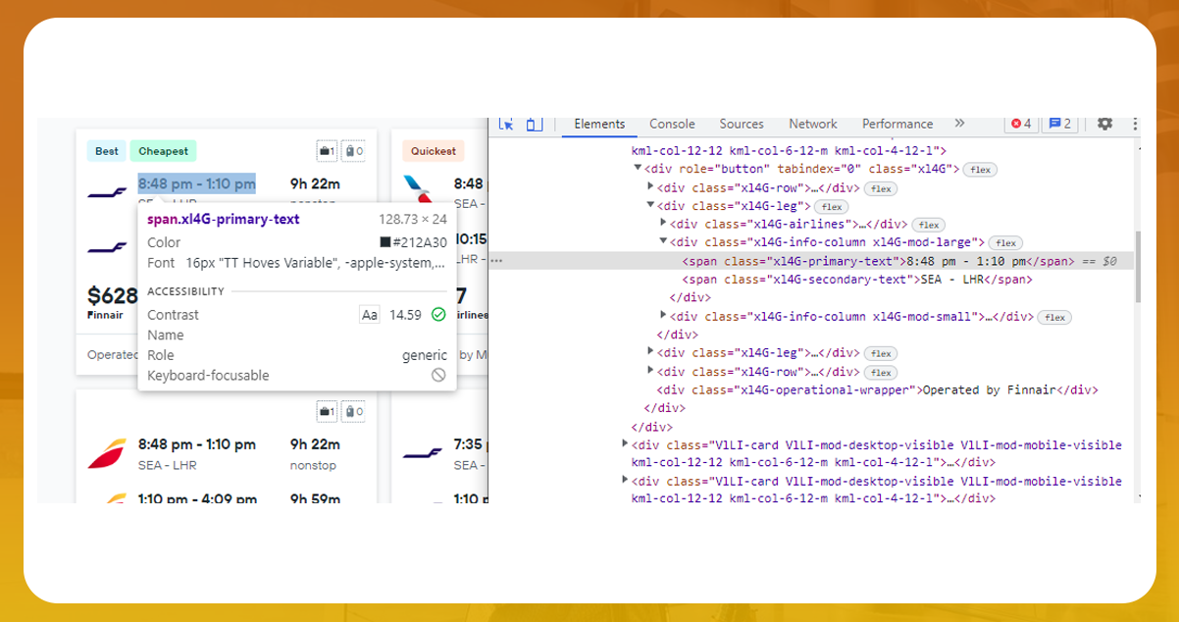Image resolution: width=1179 pixels, height=622 pixels.
Task: Select the inspect element cursor tool
Action: point(505,124)
